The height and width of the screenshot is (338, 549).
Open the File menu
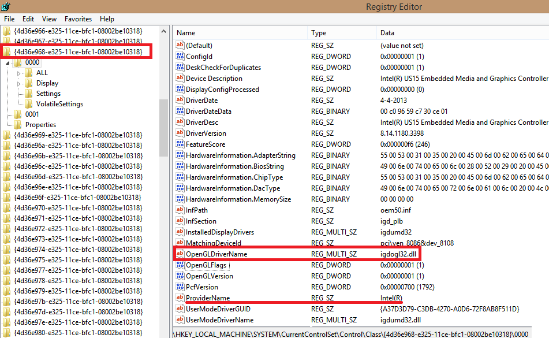pos(9,19)
